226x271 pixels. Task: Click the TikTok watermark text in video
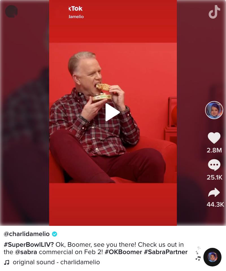coord(75,9)
